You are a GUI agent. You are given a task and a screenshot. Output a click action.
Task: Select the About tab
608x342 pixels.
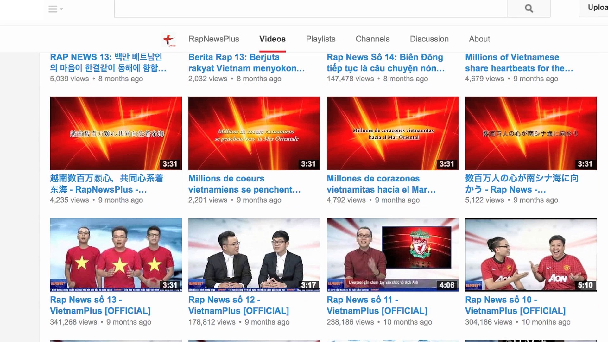point(479,39)
